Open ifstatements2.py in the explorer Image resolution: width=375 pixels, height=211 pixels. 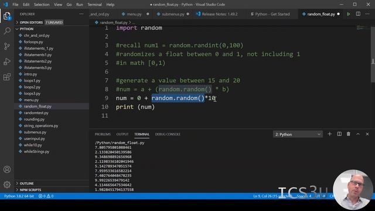(37, 61)
